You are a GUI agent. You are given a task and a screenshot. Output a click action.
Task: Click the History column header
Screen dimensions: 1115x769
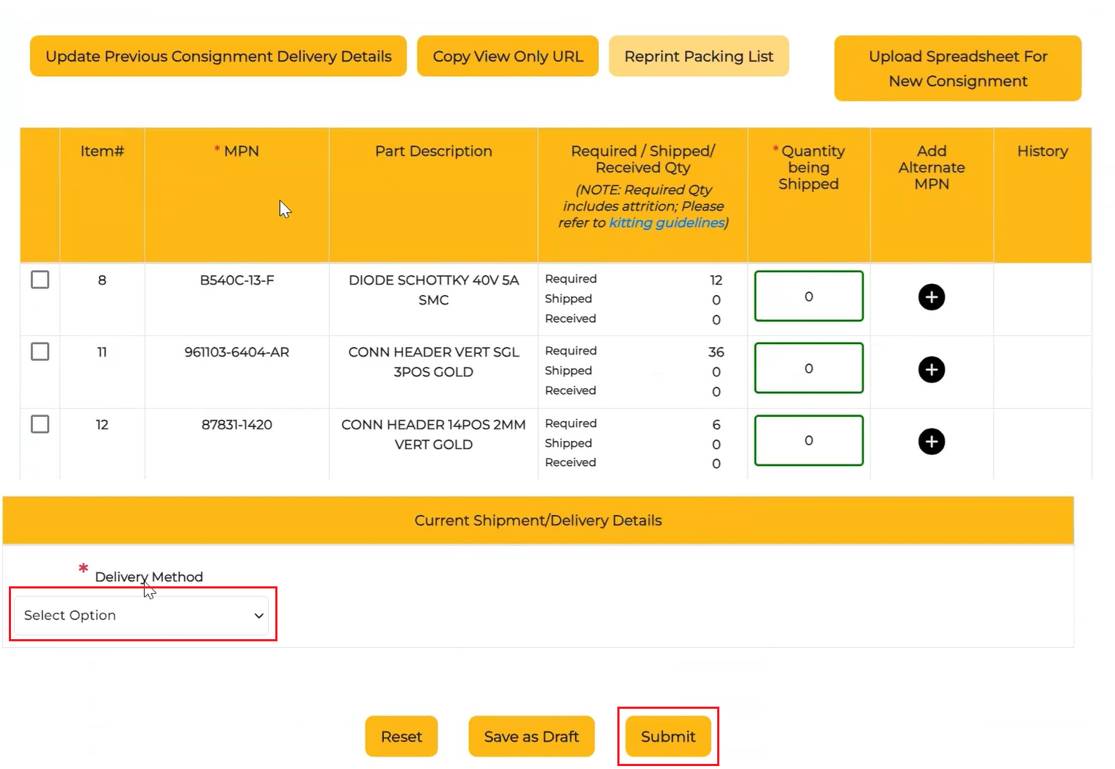1042,151
